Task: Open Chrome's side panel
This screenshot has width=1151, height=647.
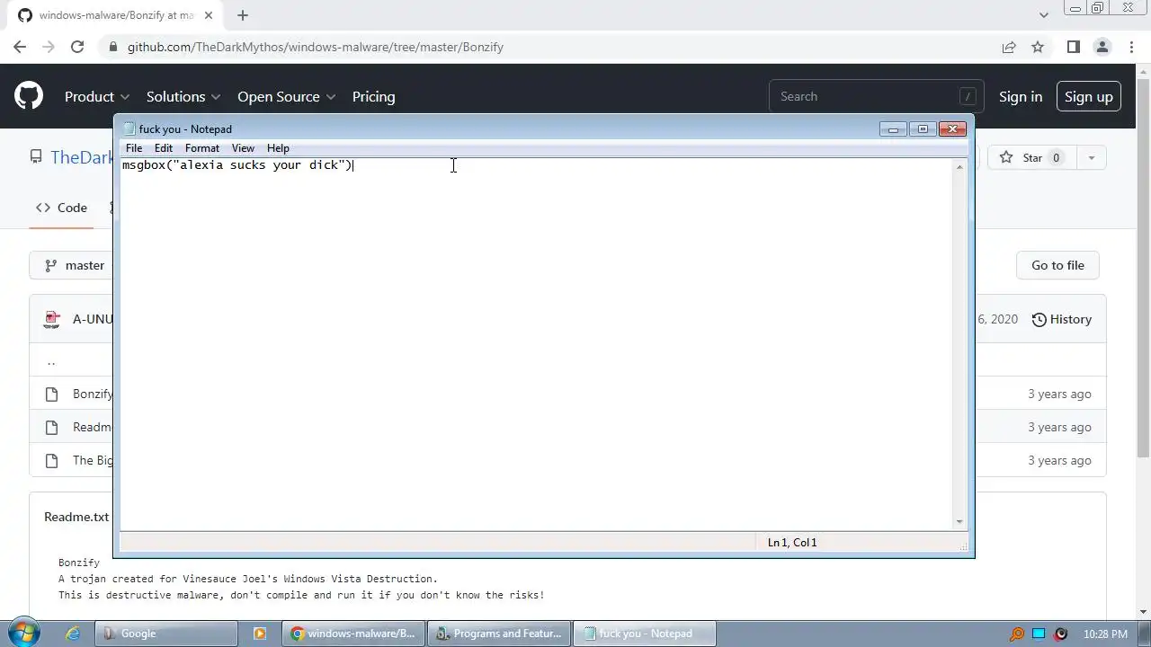Action: click(1073, 47)
